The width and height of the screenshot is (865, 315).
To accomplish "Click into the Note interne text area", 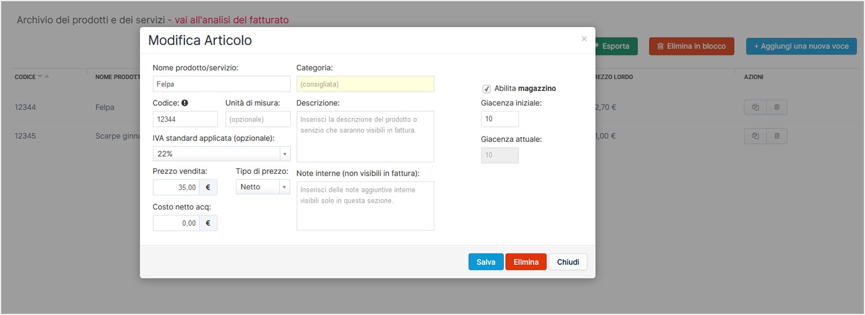I will pos(365,206).
